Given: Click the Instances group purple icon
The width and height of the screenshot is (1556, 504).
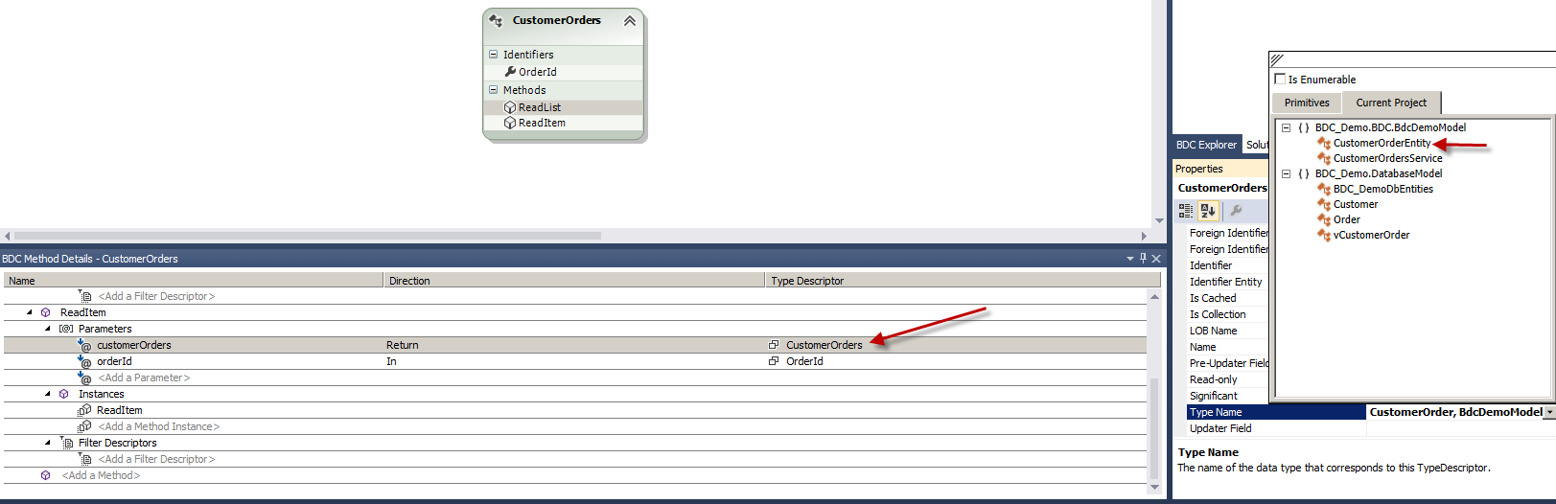Looking at the screenshot, I should pos(64,394).
